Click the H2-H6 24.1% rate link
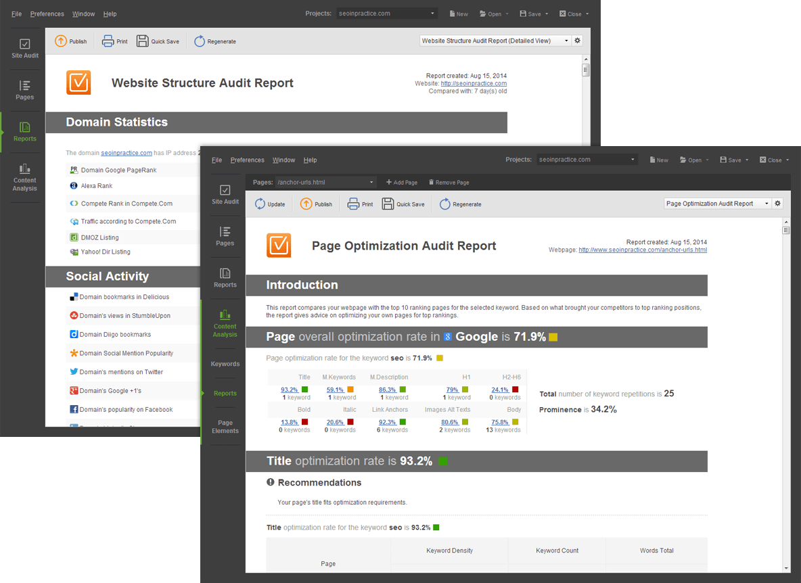The image size is (801, 583). 500,390
